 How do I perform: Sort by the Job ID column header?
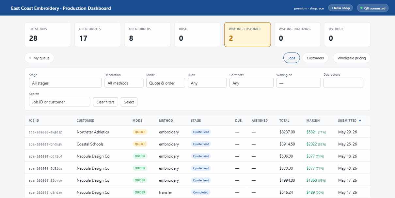pos(34,121)
